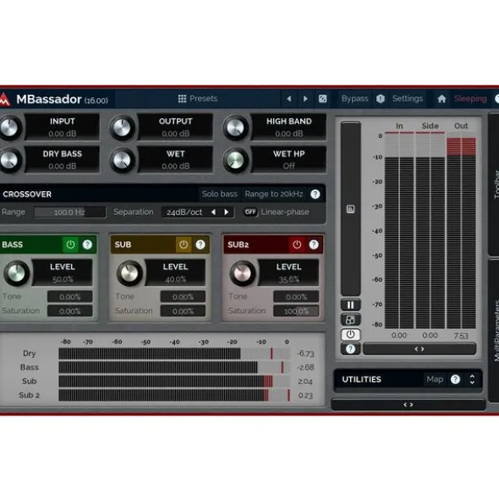Screen dimensions: 499x500
Task: Click the meter panel graph icon
Action: tap(350, 209)
